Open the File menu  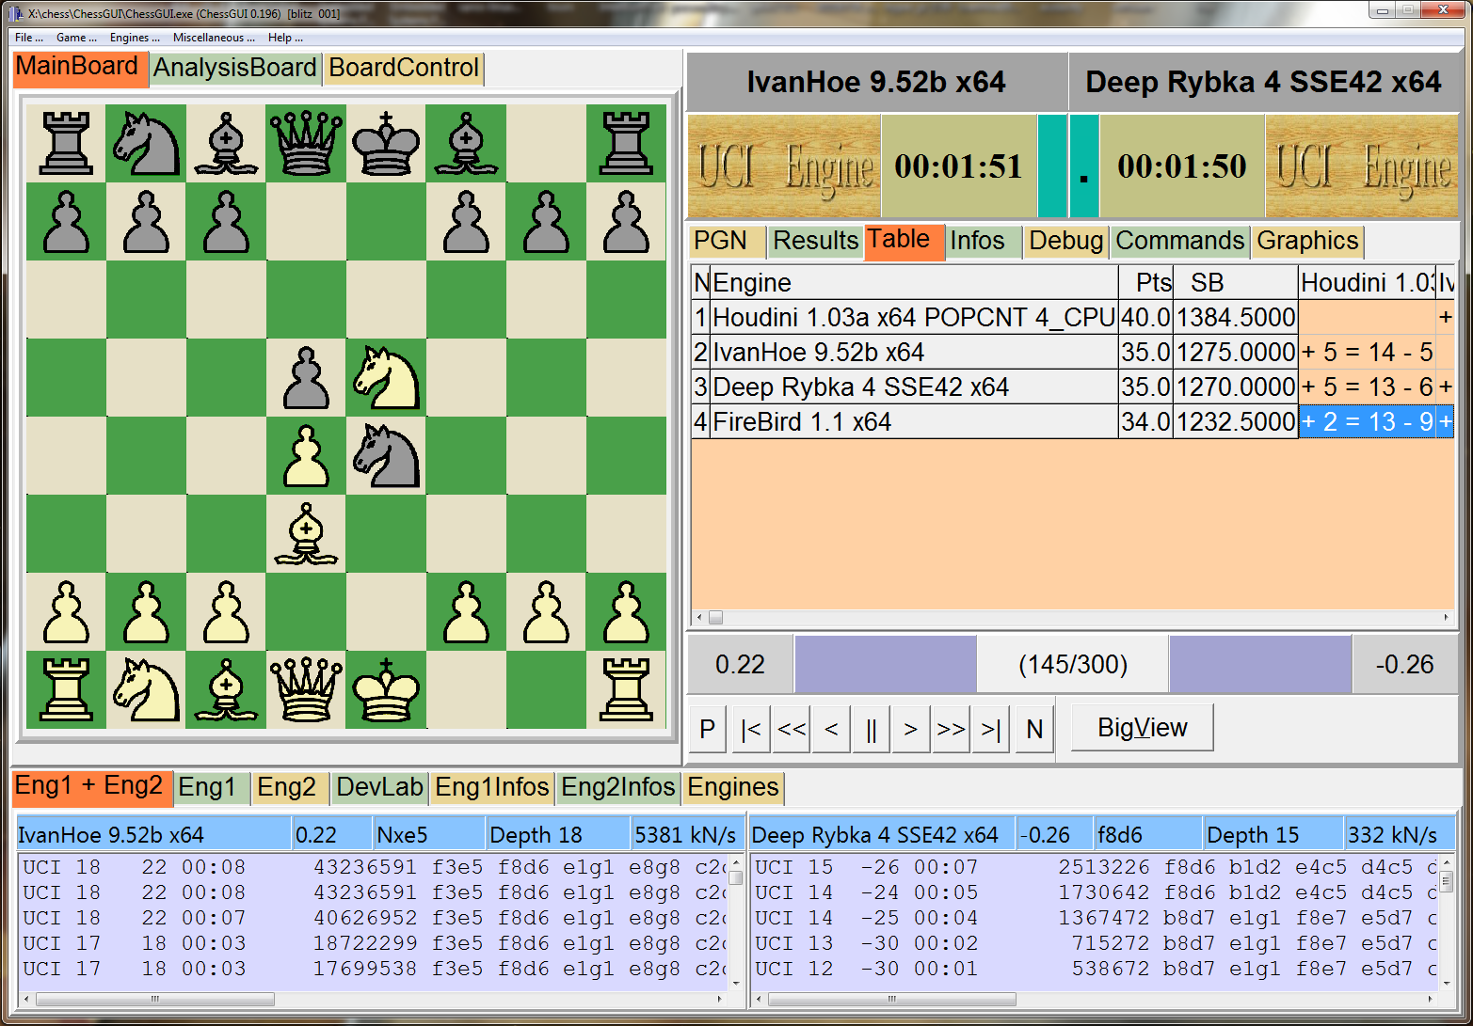click(28, 38)
